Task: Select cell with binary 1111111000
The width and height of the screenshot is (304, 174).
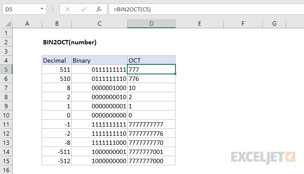Action: pyautogui.click(x=99, y=143)
